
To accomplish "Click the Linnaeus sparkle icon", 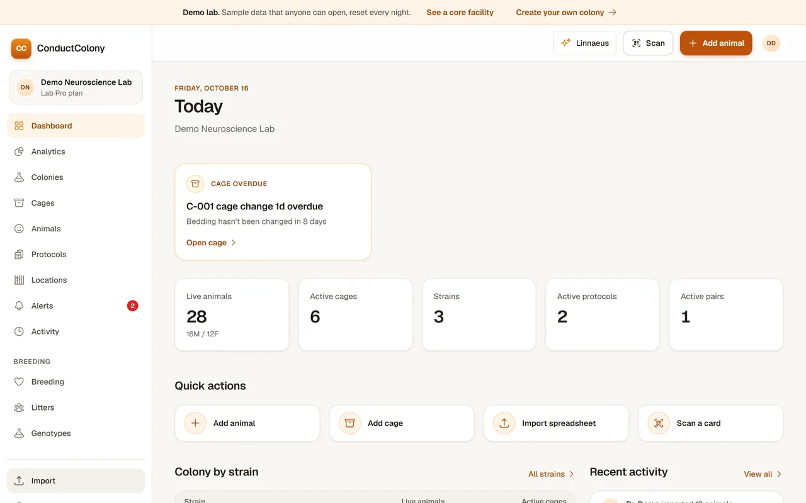I will point(565,43).
